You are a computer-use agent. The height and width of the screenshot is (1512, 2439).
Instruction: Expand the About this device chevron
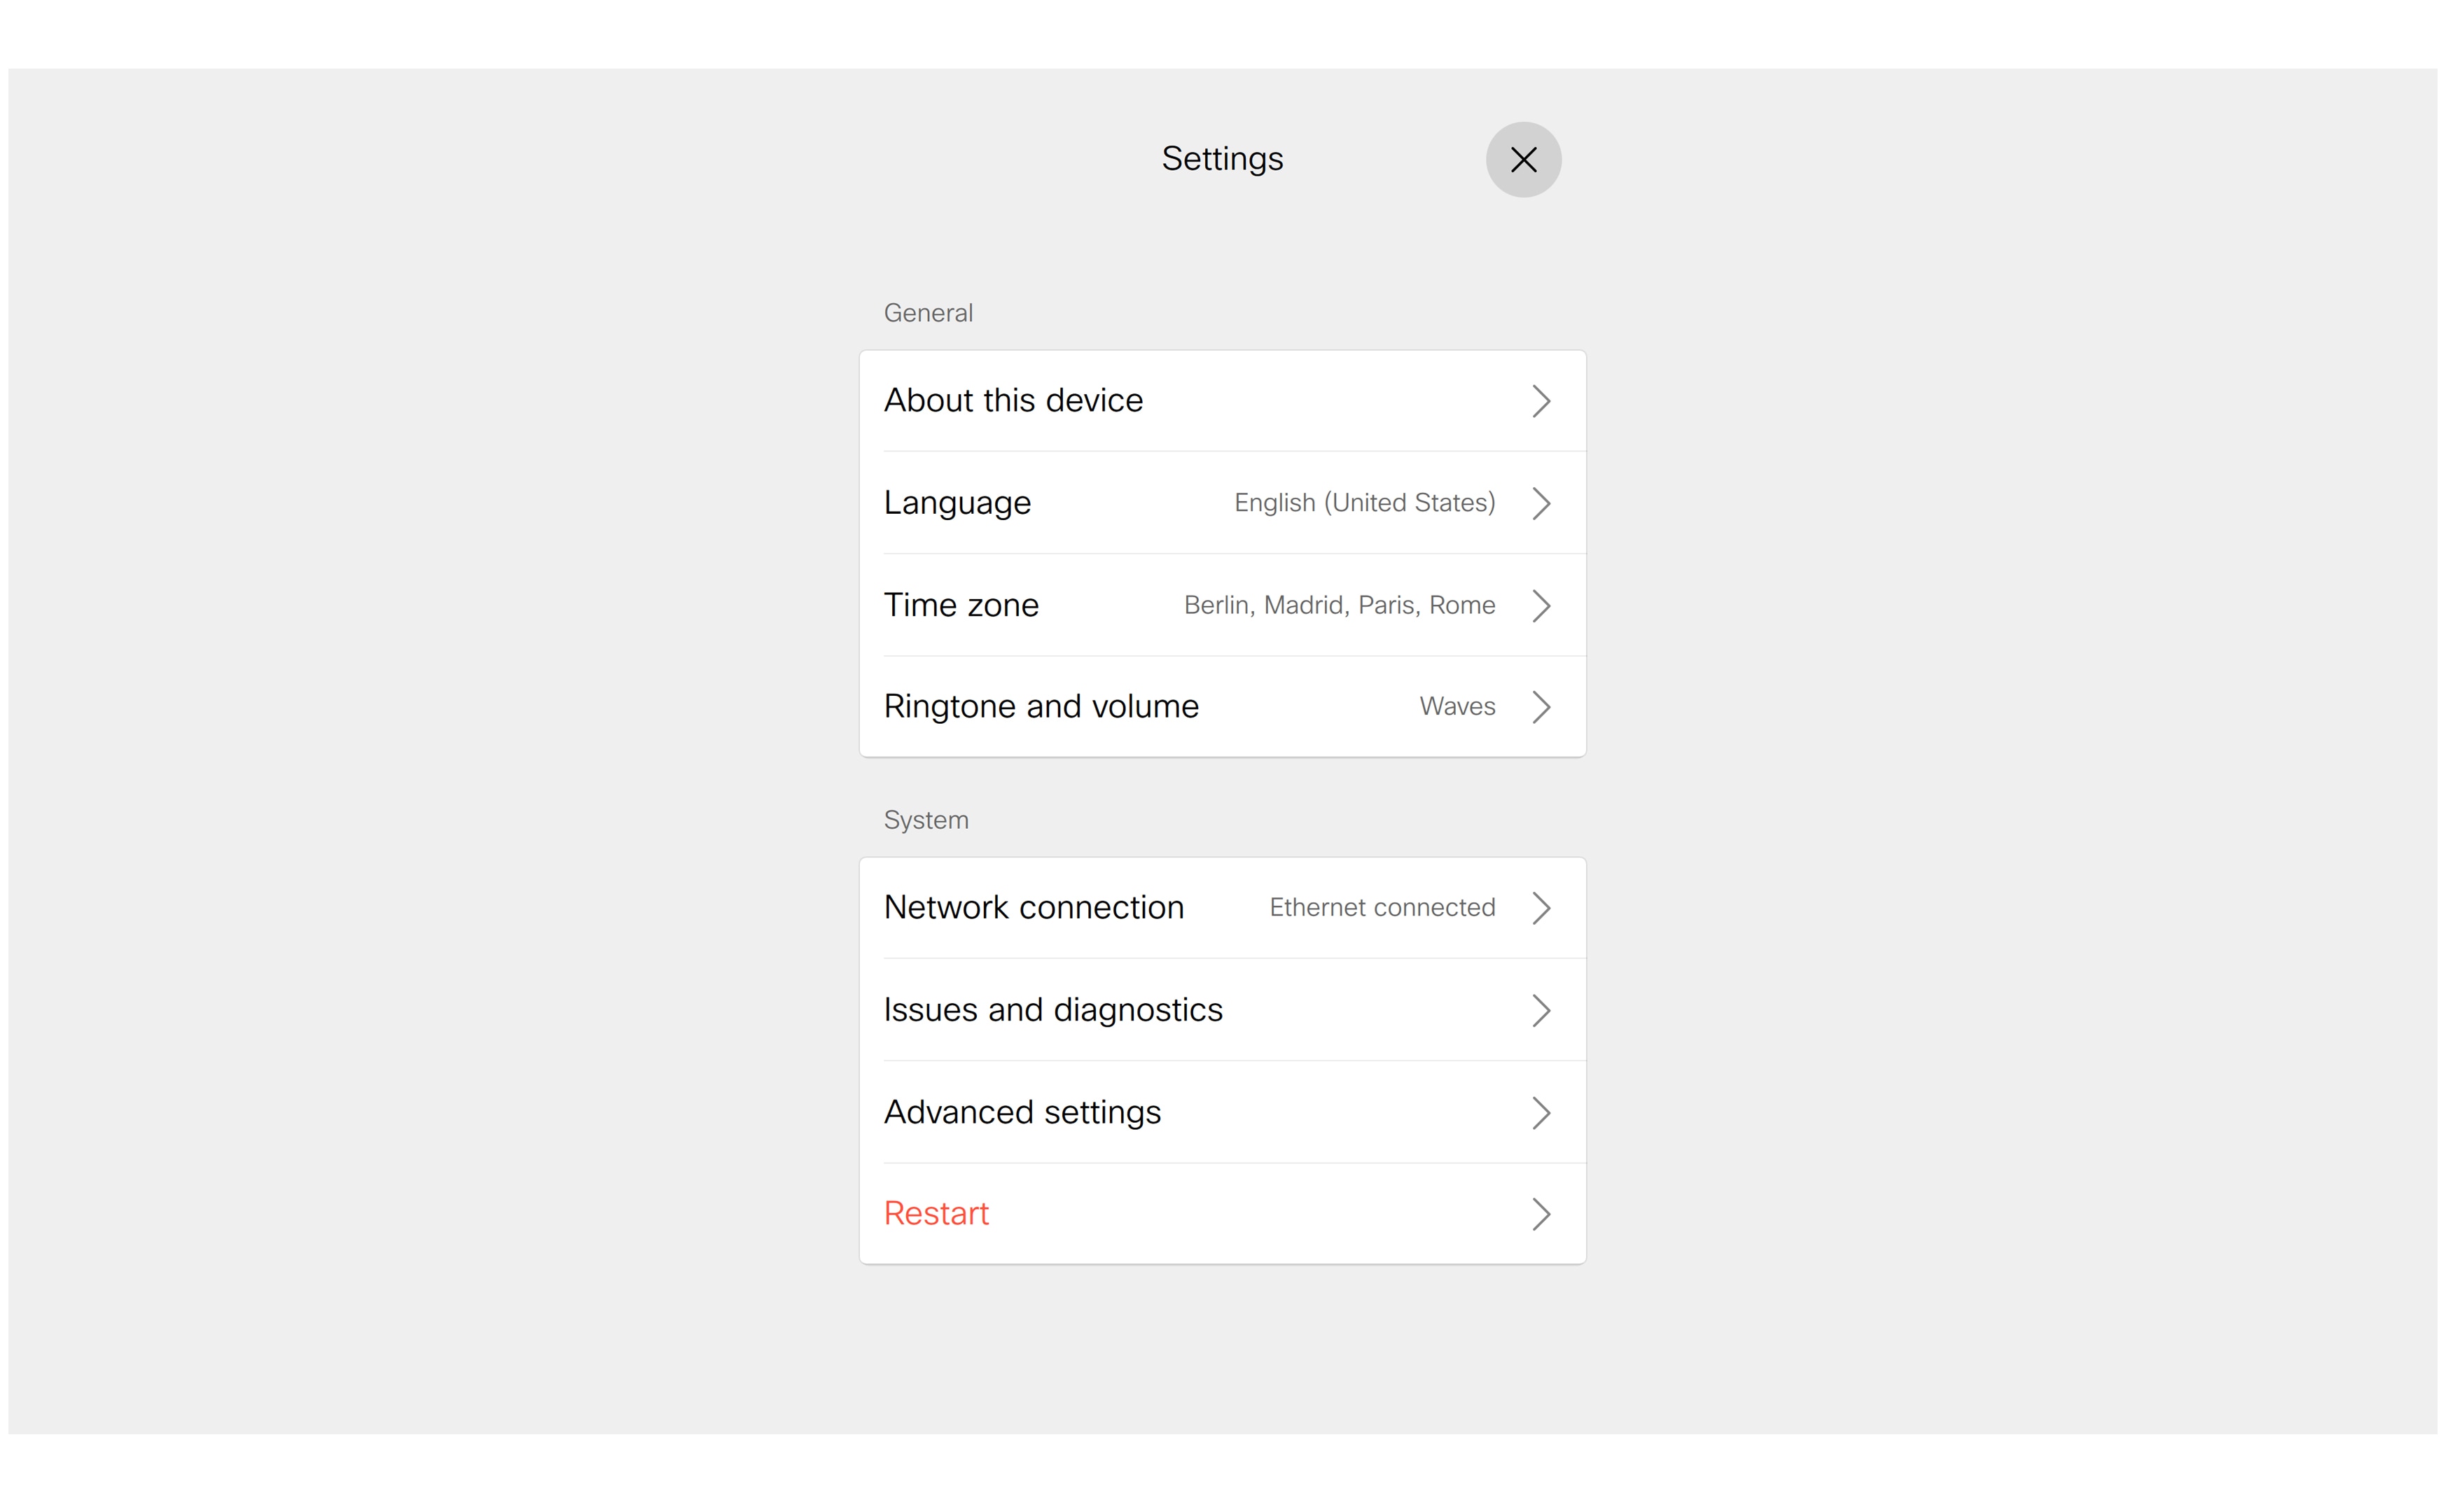click(x=1542, y=400)
